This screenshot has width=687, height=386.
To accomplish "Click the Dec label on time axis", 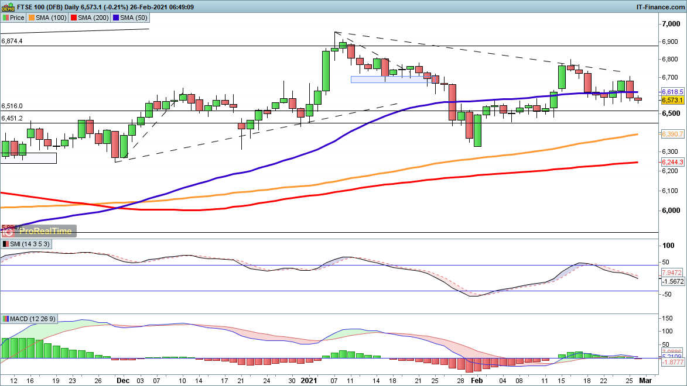I will [123, 380].
